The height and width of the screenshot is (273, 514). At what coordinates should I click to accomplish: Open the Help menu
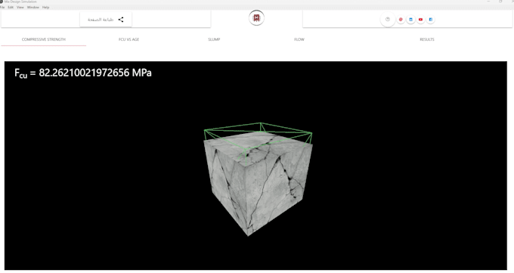point(45,8)
